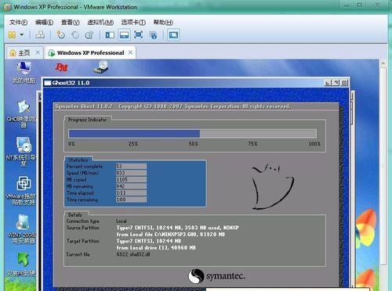The height and width of the screenshot is (291, 392).
Task: Open the 帮助(H) menu
Action: [163, 23]
